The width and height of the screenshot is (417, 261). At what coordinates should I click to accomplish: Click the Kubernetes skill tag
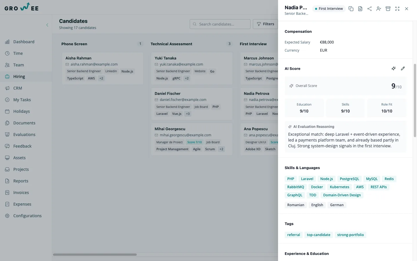(339, 187)
